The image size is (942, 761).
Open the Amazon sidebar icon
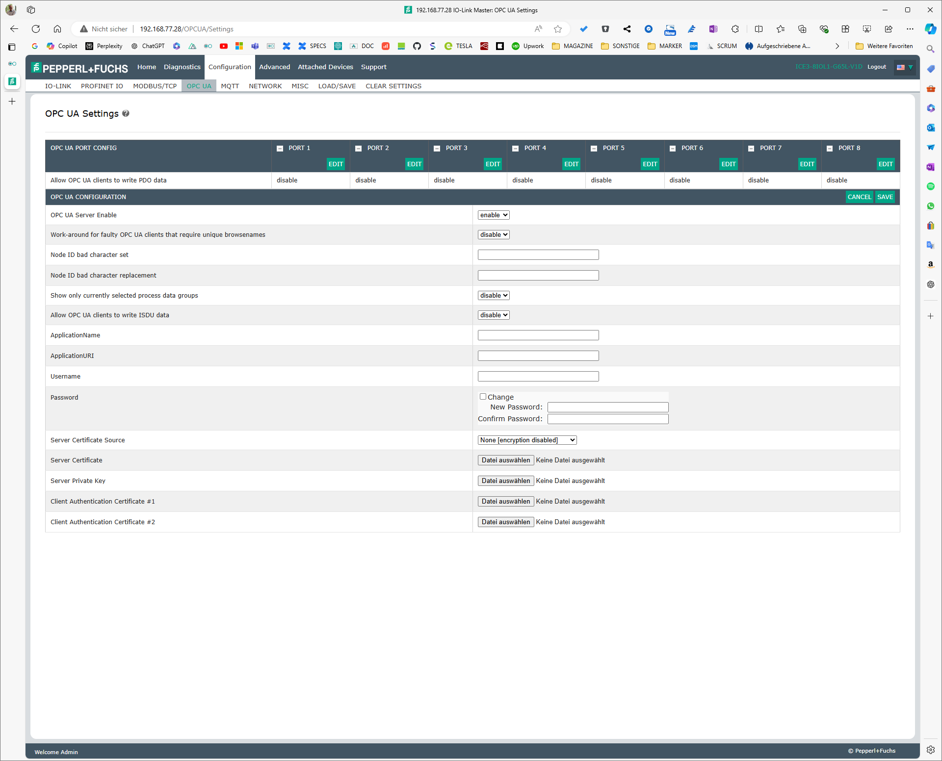click(x=931, y=264)
